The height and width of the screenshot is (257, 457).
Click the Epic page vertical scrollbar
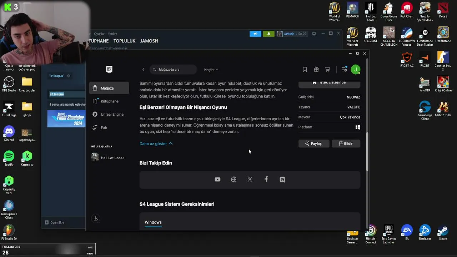click(x=367, y=151)
